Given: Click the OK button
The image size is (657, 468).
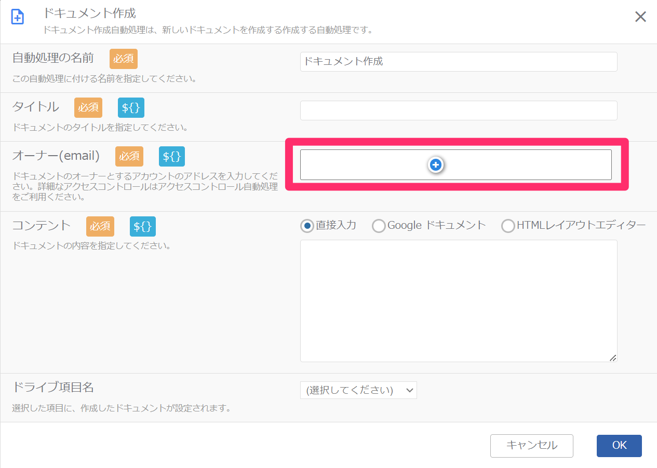Looking at the screenshot, I should (619, 446).
